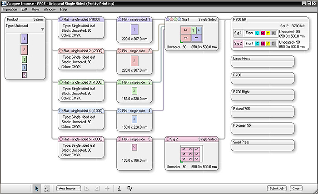318x194 pixels.
Task: Click the pink circle on Sig 2 header
Action: (x=168, y=139)
